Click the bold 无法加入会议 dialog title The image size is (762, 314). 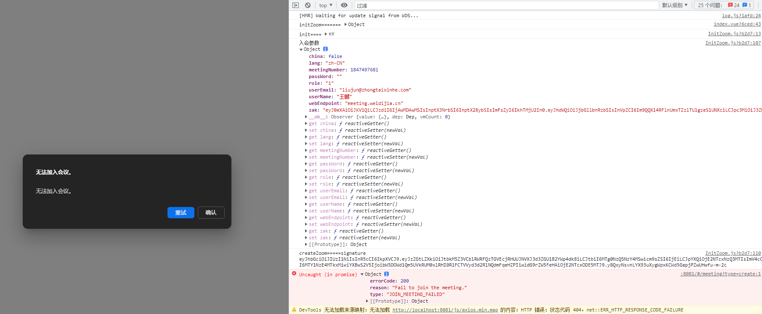click(x=53, y=172)
